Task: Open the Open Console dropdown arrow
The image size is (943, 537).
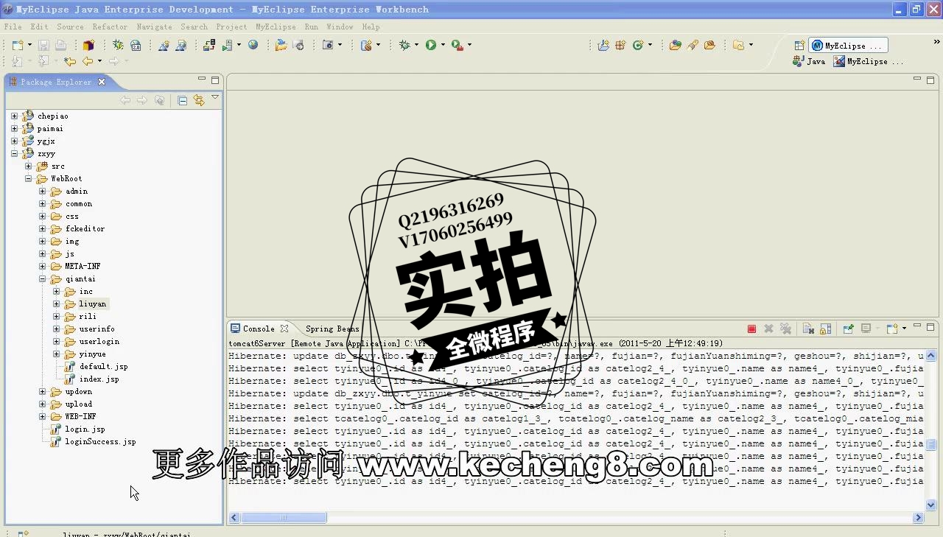Action: click(904, 329)
